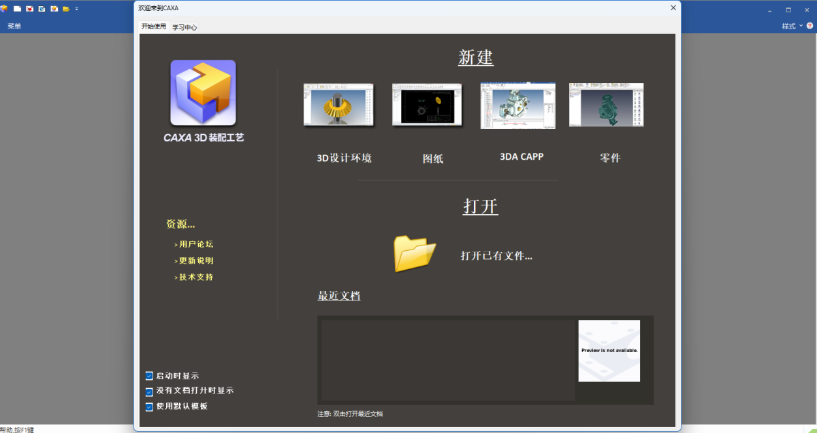Image resolution: width=817 pixels, height=433 pixels.
Task: Click the open folder icon in quick toolbar
Action: point(66,9)
